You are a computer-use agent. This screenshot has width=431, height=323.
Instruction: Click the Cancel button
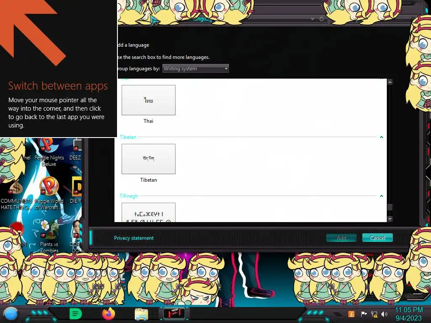coord(377,238)
